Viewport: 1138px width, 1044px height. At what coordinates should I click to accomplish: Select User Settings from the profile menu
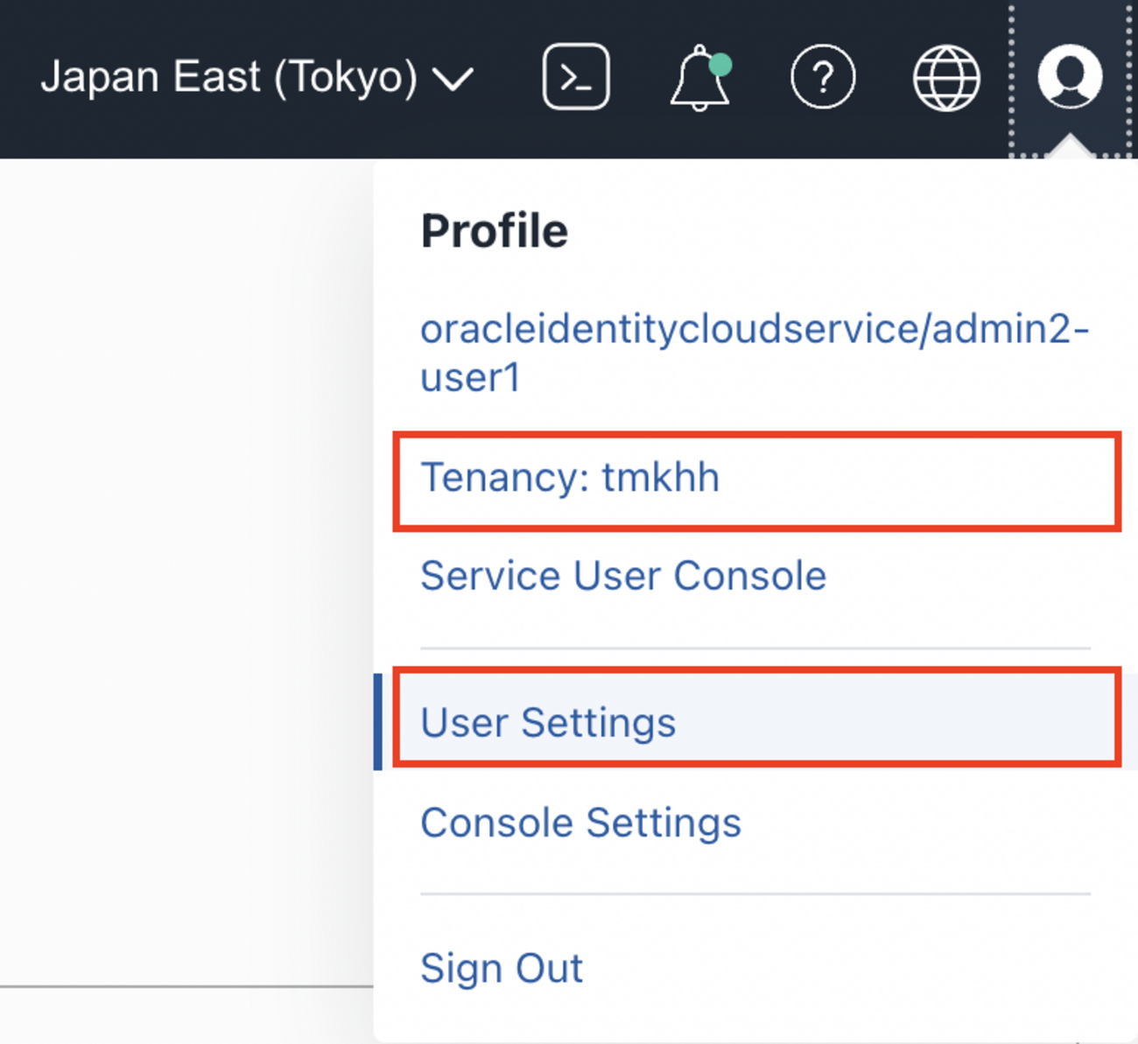[x=548, y=723]
